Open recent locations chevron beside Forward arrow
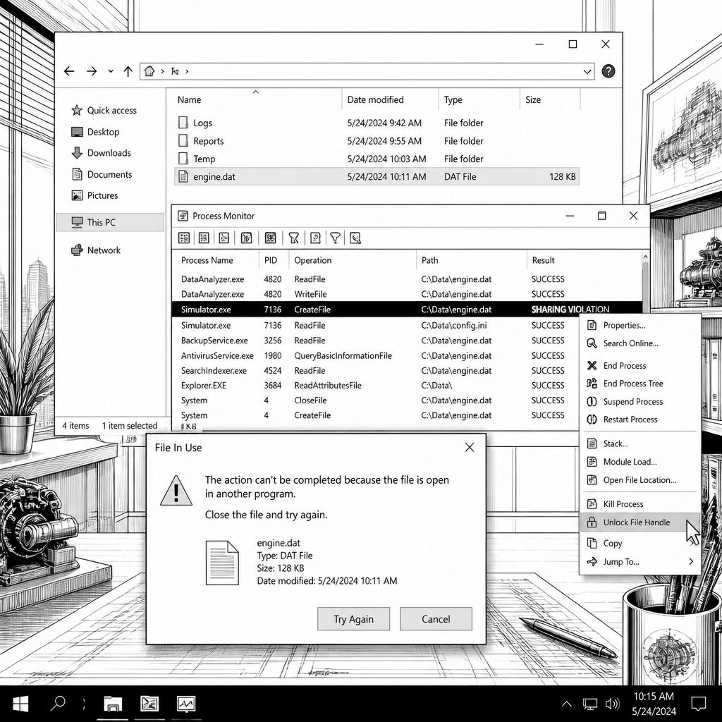The width and height of the screenshot is (722, 722). [111, 71]
